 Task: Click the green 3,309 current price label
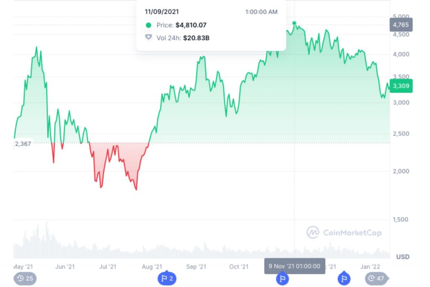pos(401,86)
